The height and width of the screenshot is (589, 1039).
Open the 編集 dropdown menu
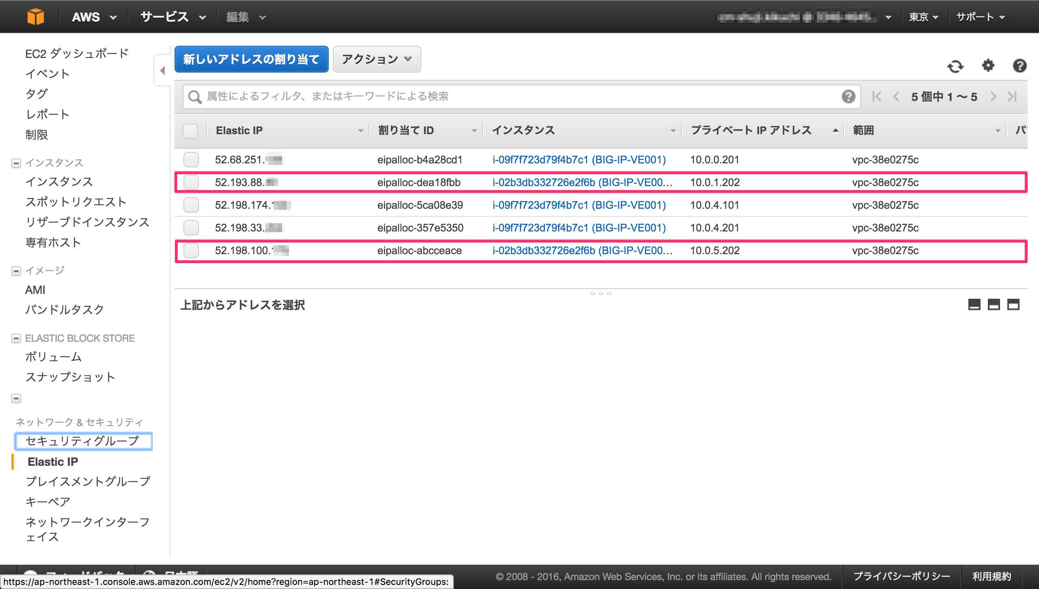click(x=246, y=17)
